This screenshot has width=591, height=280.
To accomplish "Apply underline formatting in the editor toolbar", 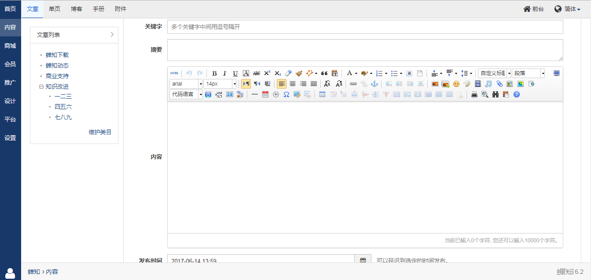I will point(235,73).
